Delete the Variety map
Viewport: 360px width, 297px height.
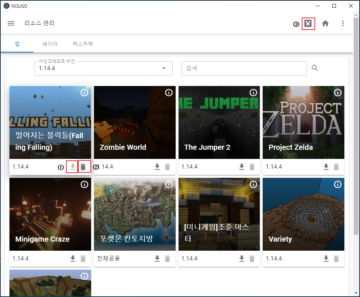tap(336, 258)
